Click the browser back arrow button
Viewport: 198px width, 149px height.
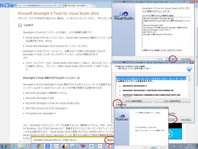7,5
